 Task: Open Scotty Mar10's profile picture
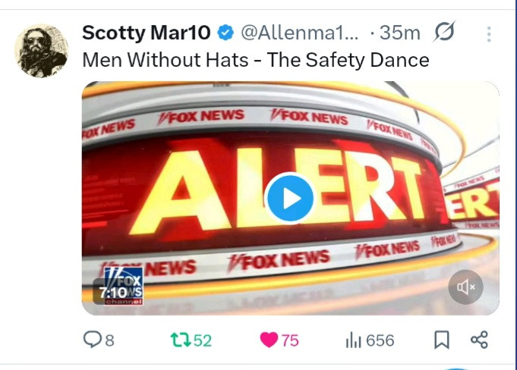(41, 51)
